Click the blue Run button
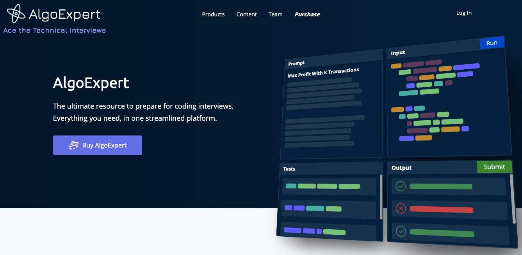 (492, 43)
